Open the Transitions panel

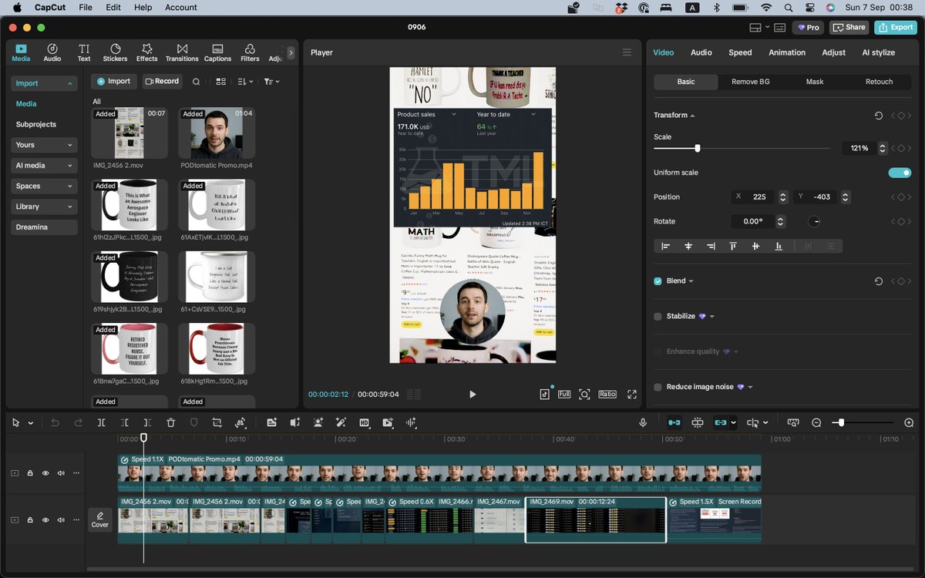coord(182,52)
